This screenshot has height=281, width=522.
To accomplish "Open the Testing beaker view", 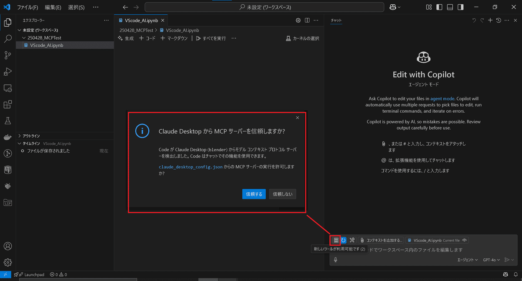I will click(7, 120).
